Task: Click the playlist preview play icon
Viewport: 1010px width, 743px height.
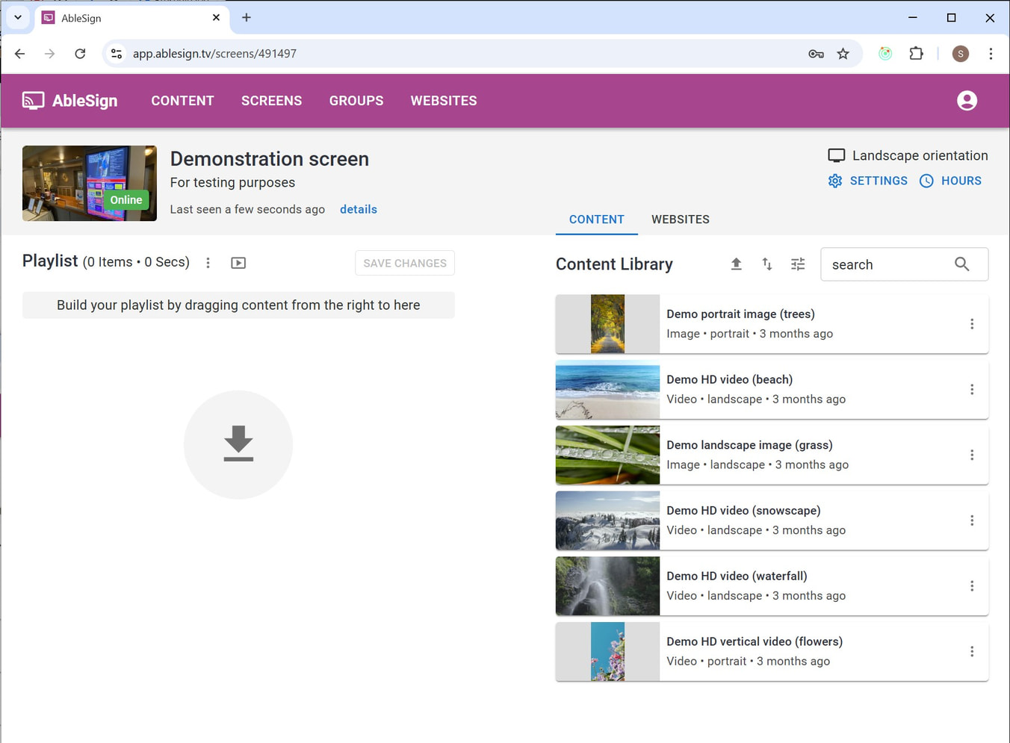Action: [x=238, y=263]
